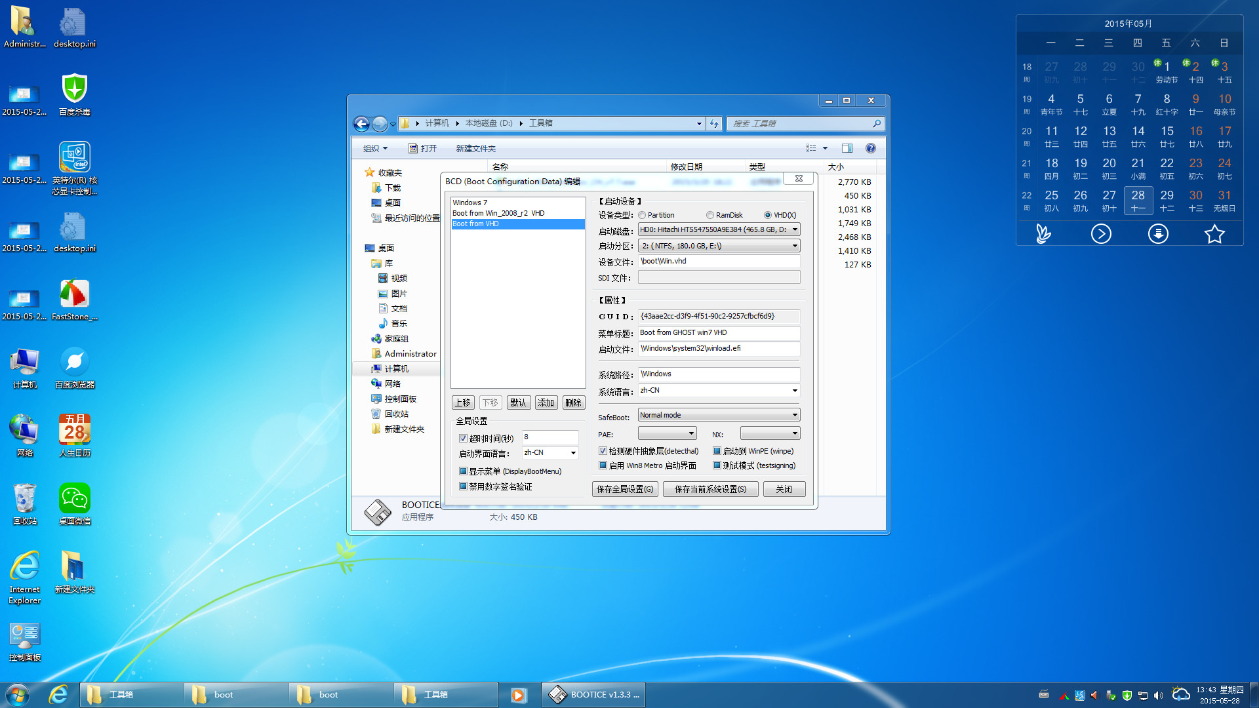Screen dimensions: 1259x708
Task: Click 保存全局设置(G) button
Action: (625, 489)
